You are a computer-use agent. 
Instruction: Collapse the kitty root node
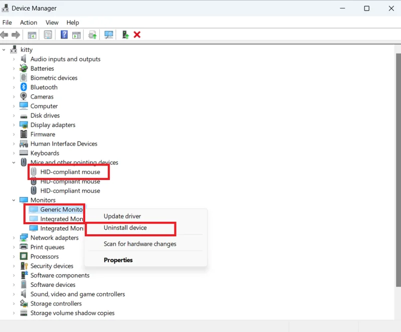point(4,50)
